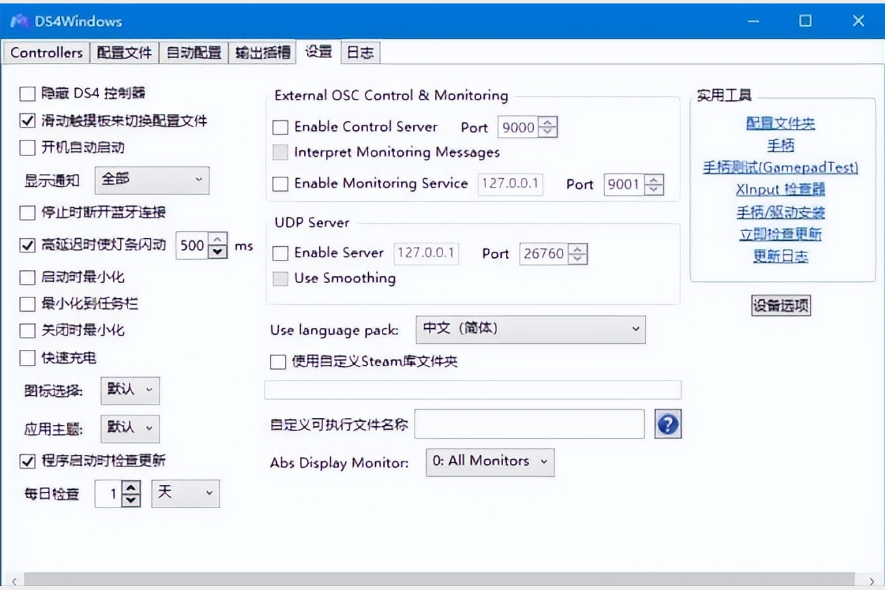This screenshot has width=885, height=590.
Task: Click the 设备选项 button
Action: click(x=781, y=306)
